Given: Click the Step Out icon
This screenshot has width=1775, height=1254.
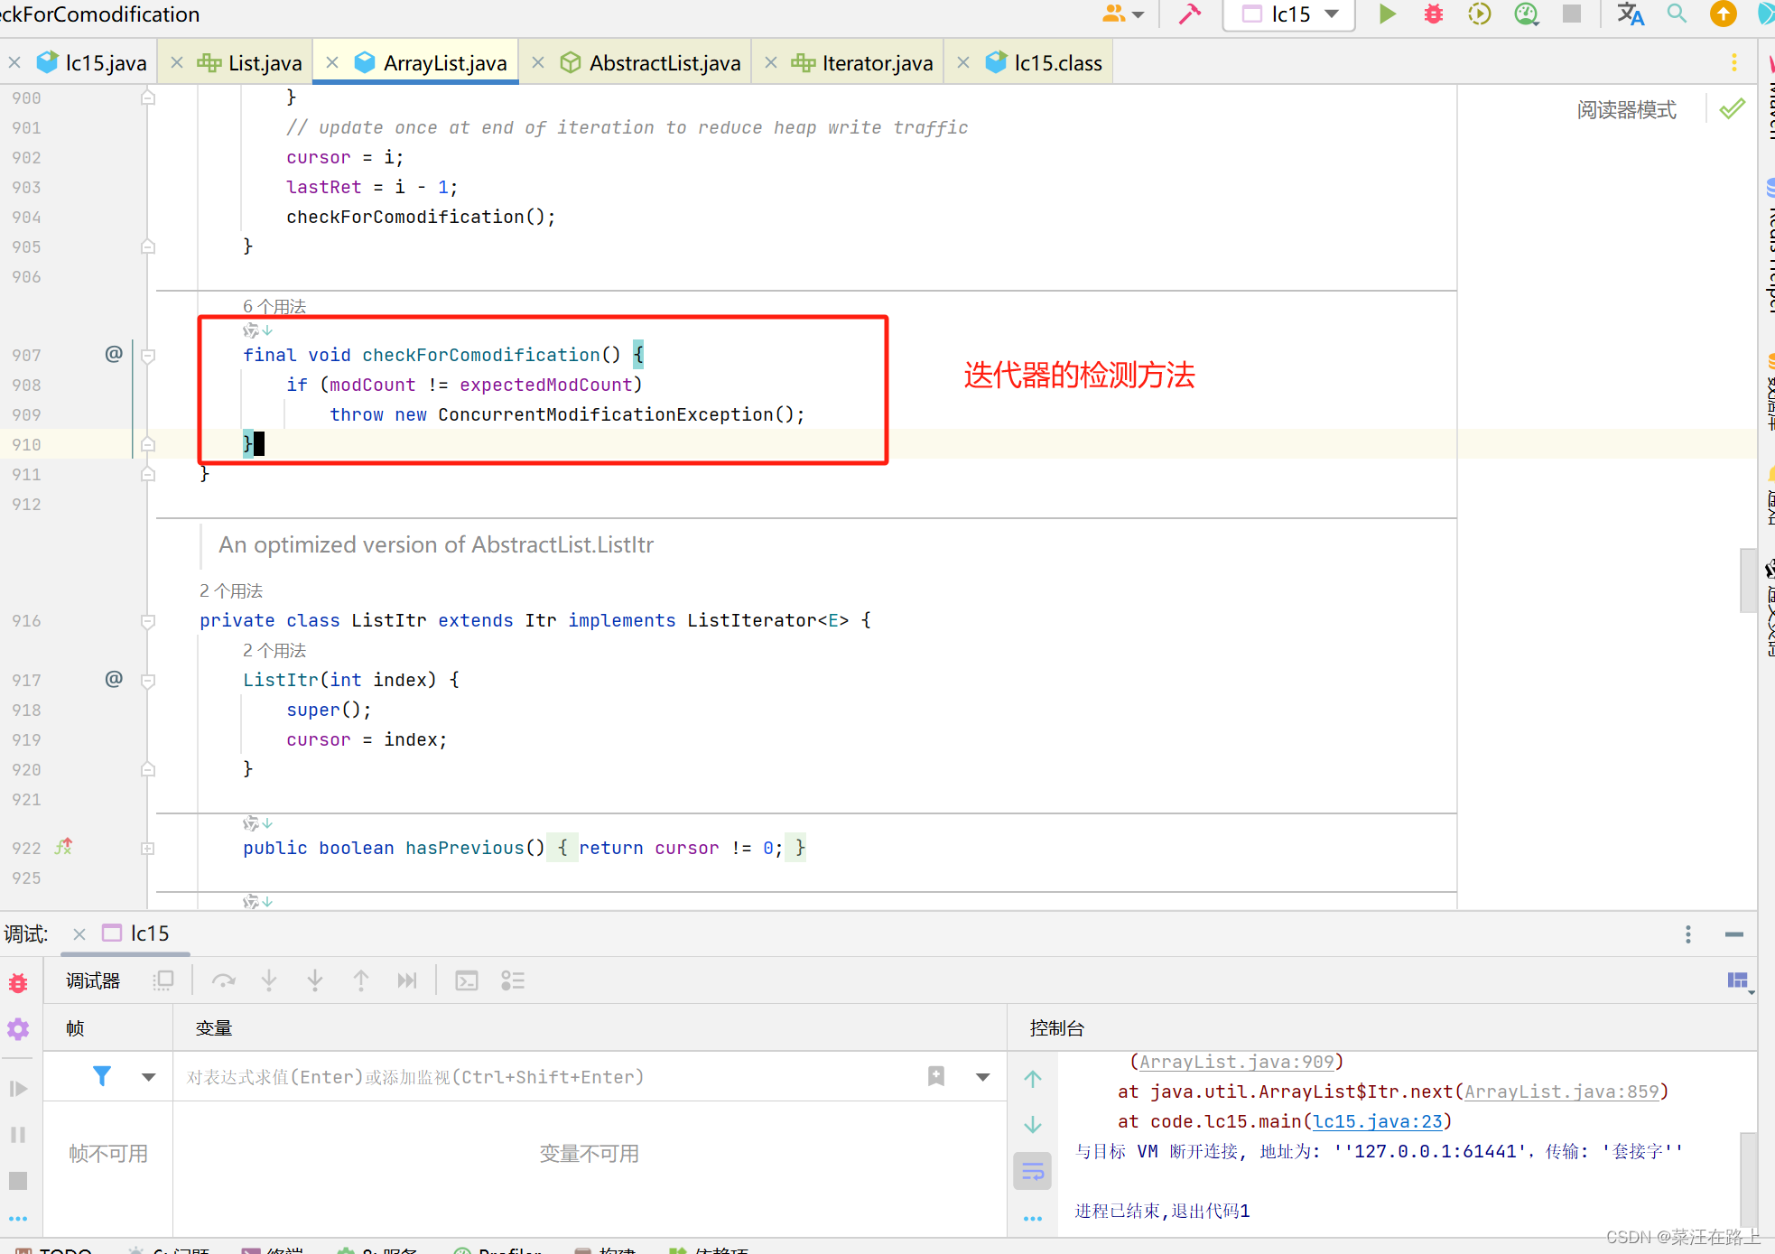Looking at the screenshot, I should (361, 981).
